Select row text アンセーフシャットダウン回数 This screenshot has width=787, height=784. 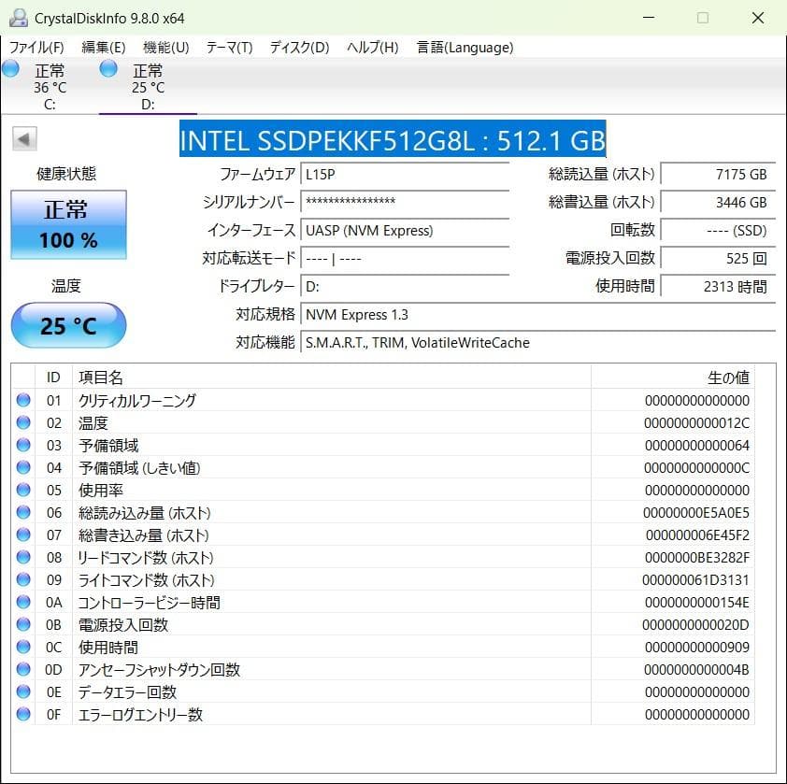pos(159,670)
